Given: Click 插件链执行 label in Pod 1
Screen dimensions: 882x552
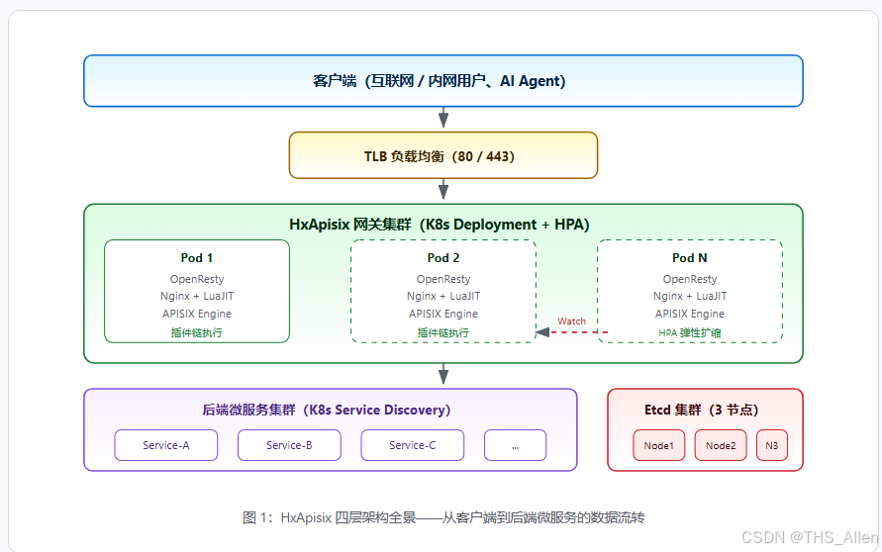Looking at the screenshot, I should pos(197,332).
